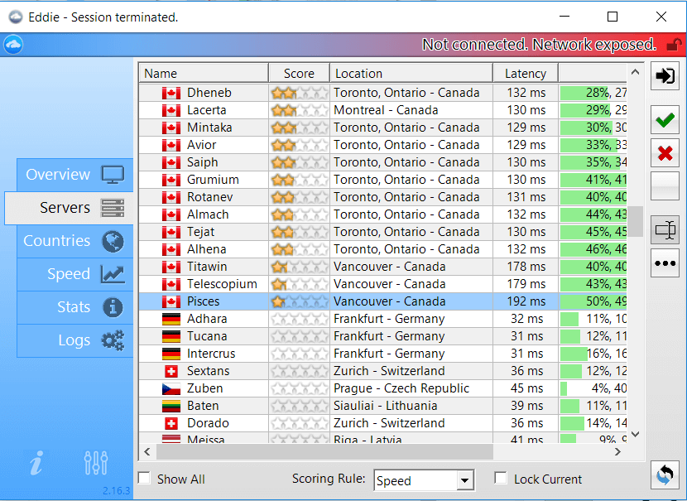This screenshot has width=687, height=501.
Task: Denylist server with the red X icon
Action: (665, 153)
